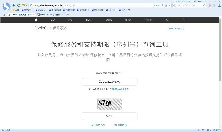The width and height of the screenshot is (222, 132).
Task: Play the audio captcha speaker option
Action: coord(120,125)
